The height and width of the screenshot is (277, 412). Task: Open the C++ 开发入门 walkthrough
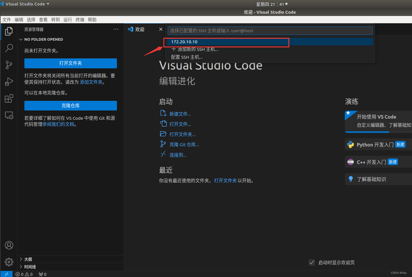378,162
